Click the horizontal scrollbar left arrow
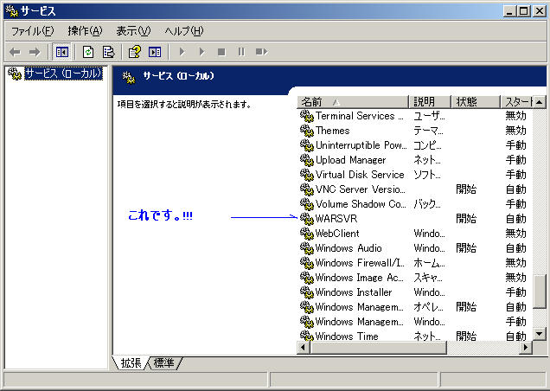Image resolution: width=550 pixels, height=391 pixels. [x=304, y=348]
